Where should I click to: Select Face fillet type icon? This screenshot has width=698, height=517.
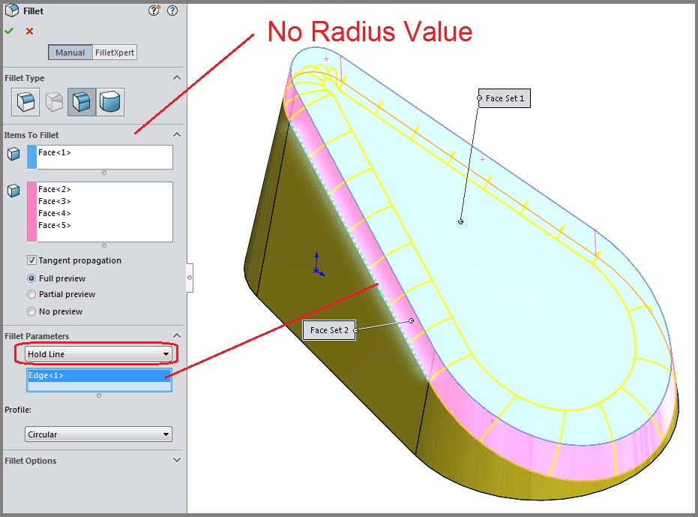click(82, 102)
